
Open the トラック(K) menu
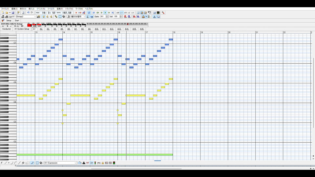pyautogui.click(x=69, y=9)
